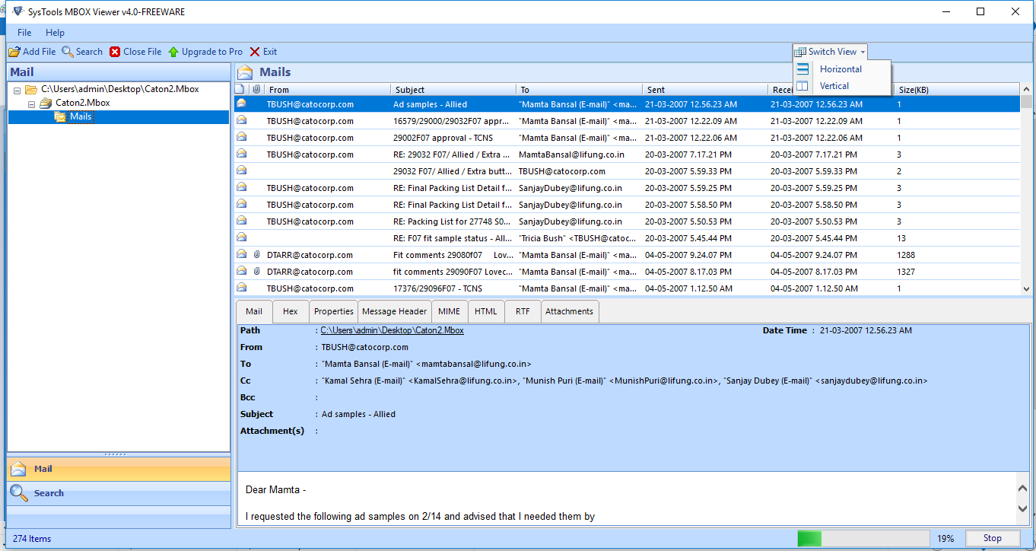The width and height of the screenshot is (1036, 551).
Task: Click the red Close File icon
Action: (115, 52)
